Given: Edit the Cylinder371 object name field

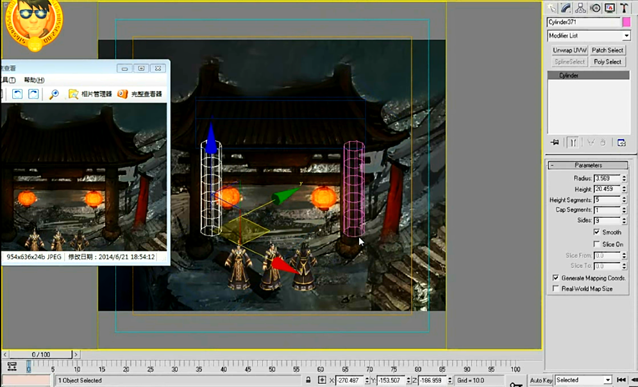Looking at the screenshot, I should 583,22.
